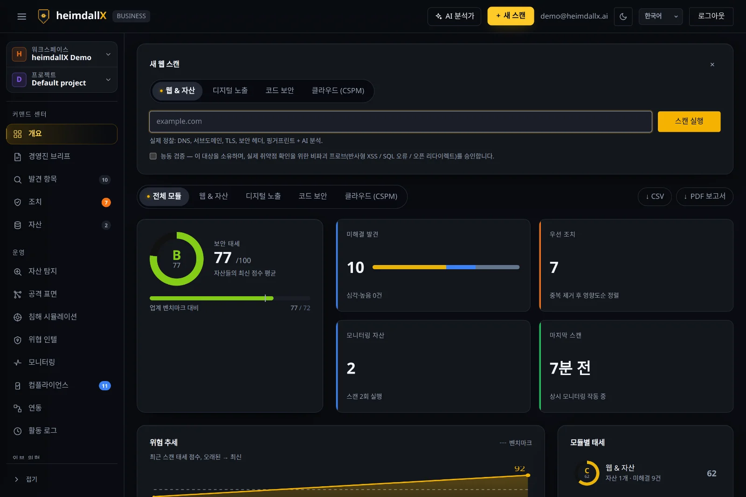The height and width of the screenshot is (497, 746).
Task: Click the purple D project avatar
Action: [x=19, y=80]
